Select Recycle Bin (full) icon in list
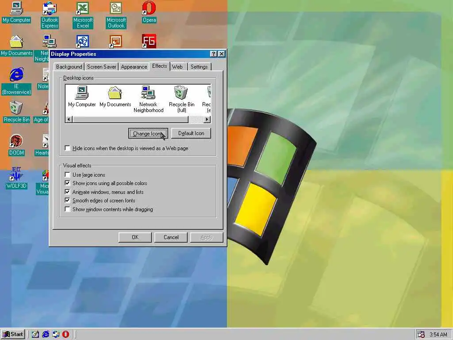The width and height of the screenshot is (453, 340). (181, 100)
